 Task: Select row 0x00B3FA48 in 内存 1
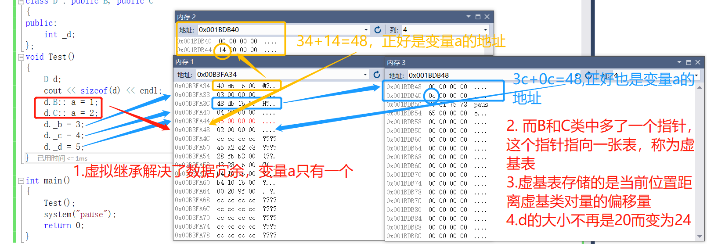(226, 130)
